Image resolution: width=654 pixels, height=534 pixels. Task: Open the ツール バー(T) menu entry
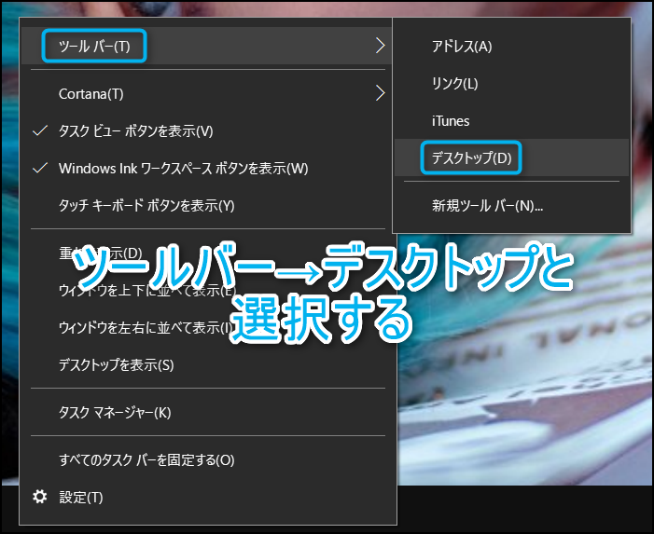pyautogui.click(x=94, y=46)
